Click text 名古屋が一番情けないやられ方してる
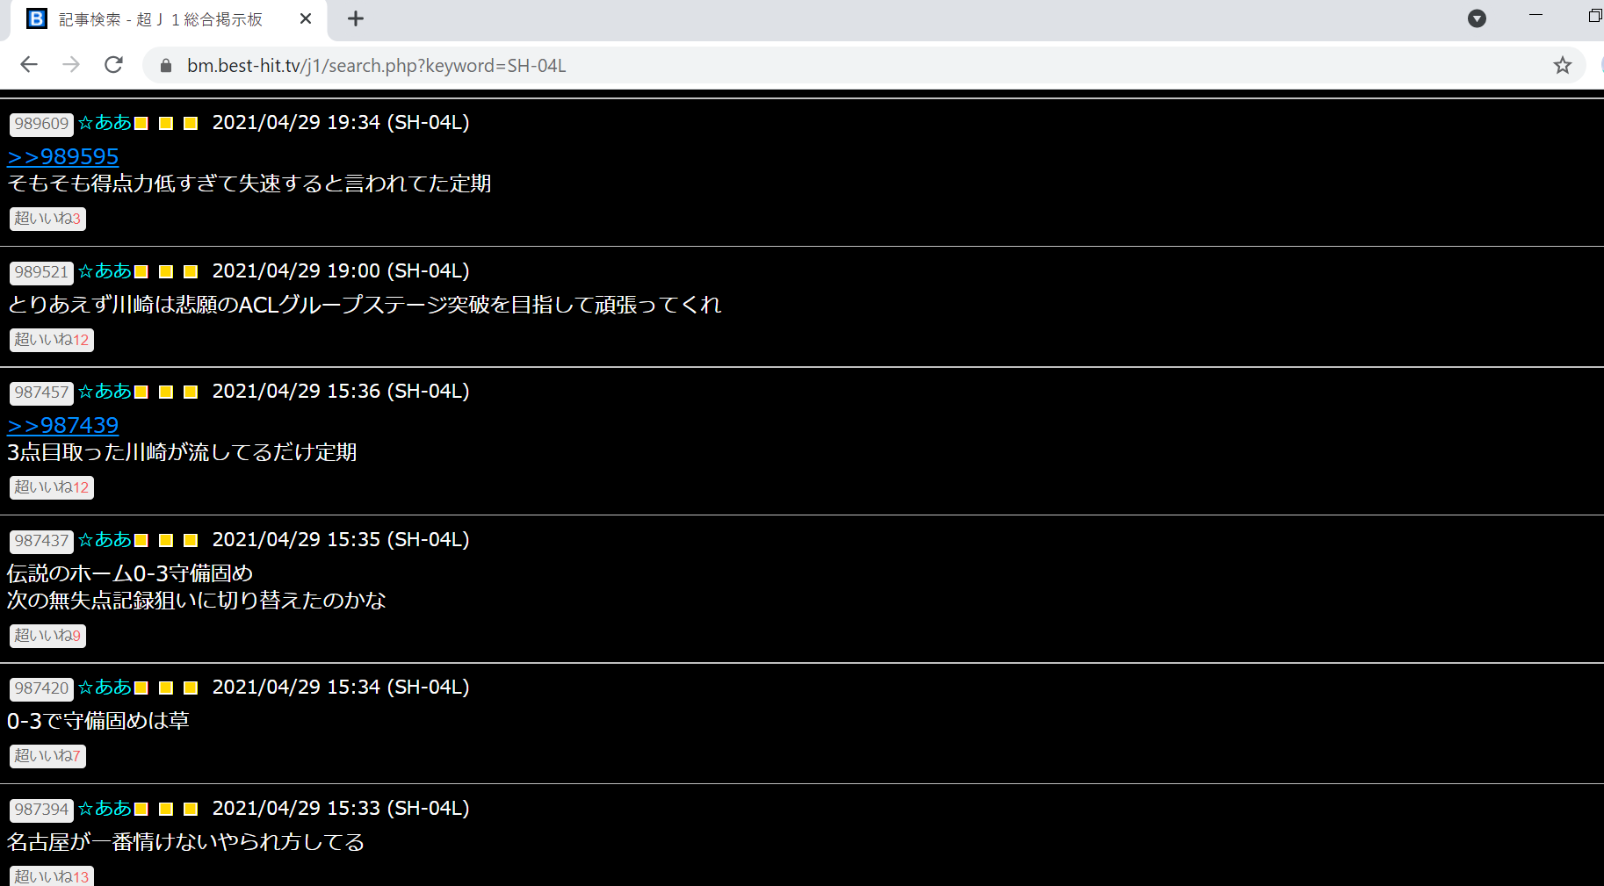The image size is (1604, 886). click(x=186, y=842)
